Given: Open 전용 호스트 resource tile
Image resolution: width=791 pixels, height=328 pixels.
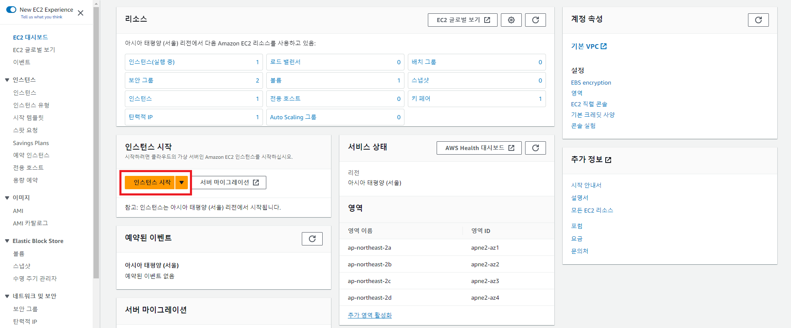Looking at the screenshot, I should click(335, 98).
